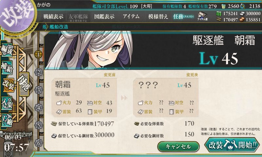Image resolution: width=262 pixels, height=157 pixels.
Task: Open the 工廠 factory icon
Action: [x=7, y=120]
